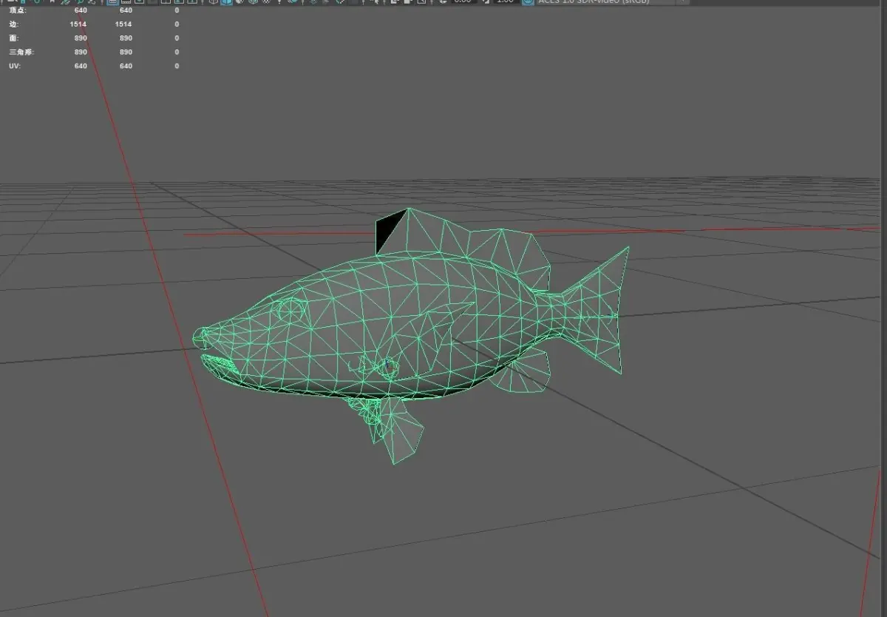Click the 0 value in the 面 row
Screen dimensions: 887x617
point(177,38)
